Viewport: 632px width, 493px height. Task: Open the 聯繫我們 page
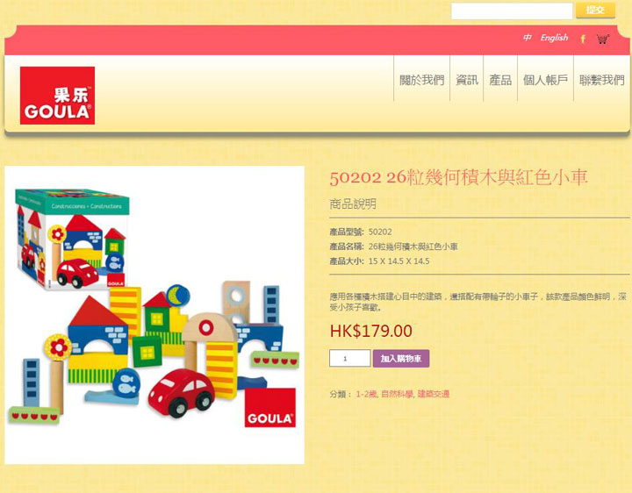pos(602,80)
